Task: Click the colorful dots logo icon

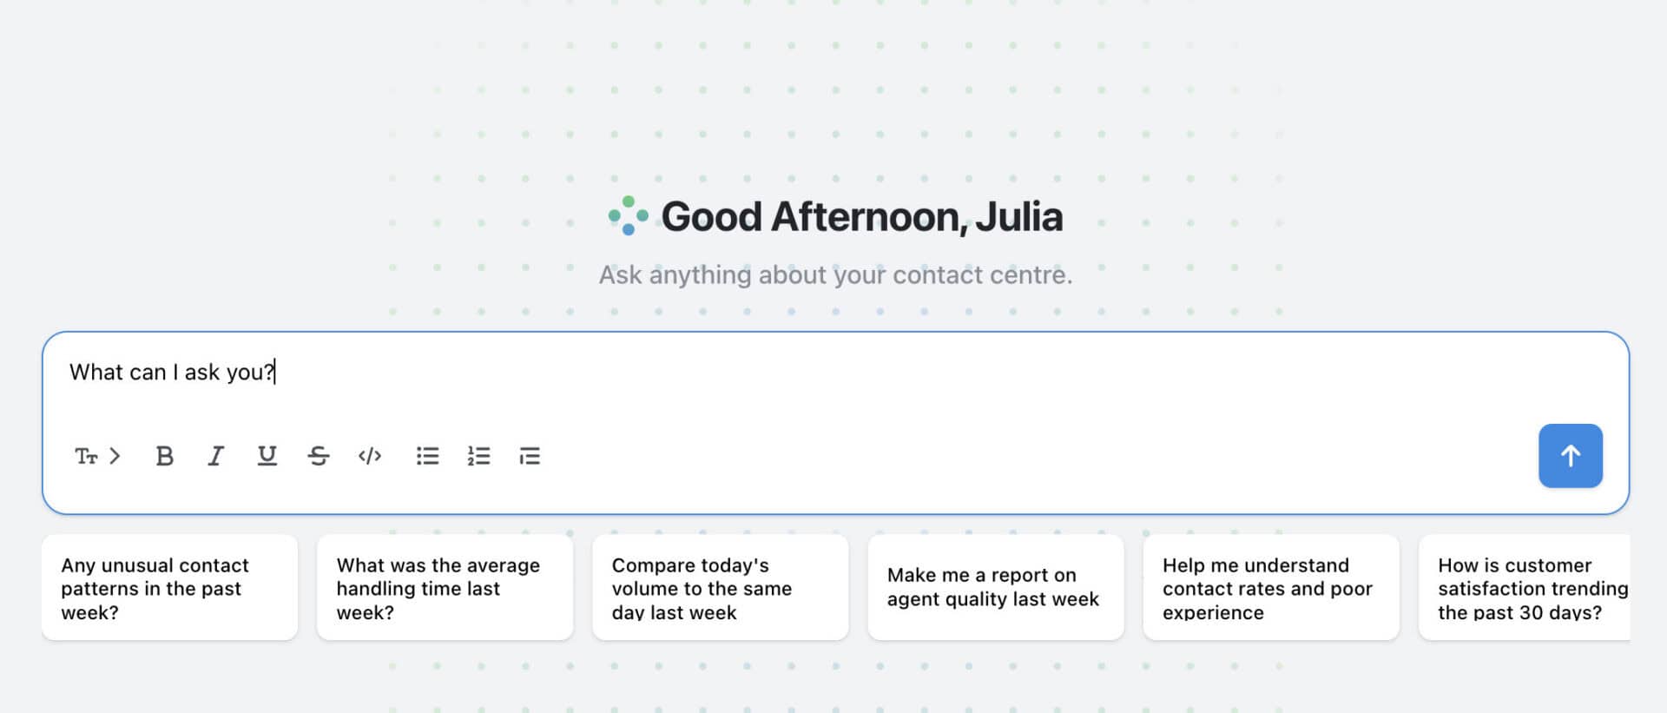Action: 628,215
